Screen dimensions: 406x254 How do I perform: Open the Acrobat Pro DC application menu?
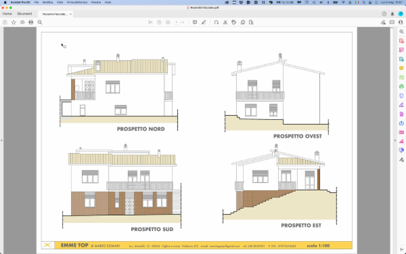[x=20, y=2]
